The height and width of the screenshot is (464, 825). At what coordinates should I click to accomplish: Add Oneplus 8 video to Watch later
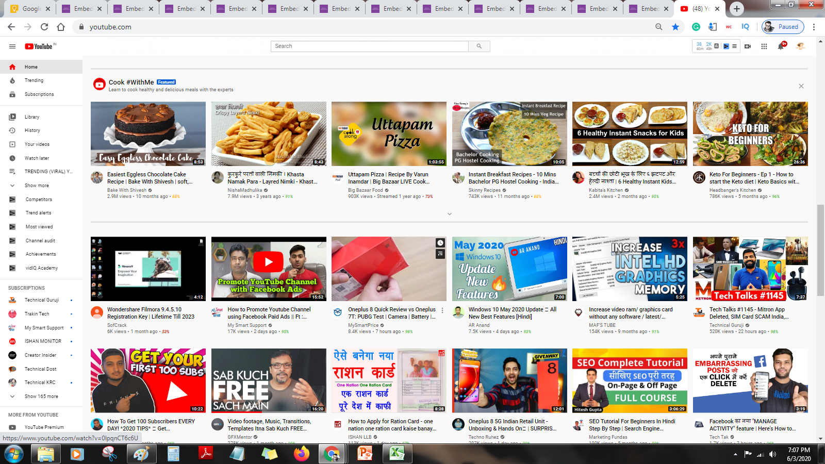tap(440, 243)
